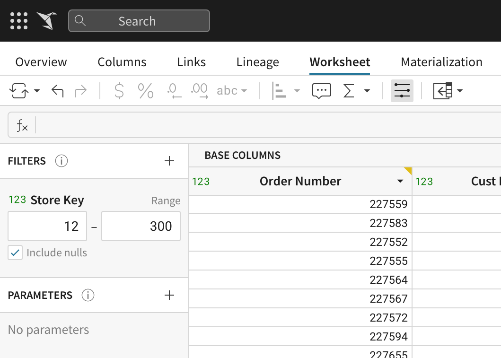Click the FILTERS info icon
The image size is (501, 358).
pos(62,161)
